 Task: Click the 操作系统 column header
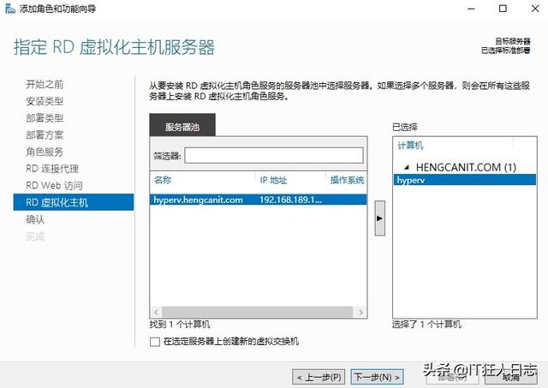347,180
